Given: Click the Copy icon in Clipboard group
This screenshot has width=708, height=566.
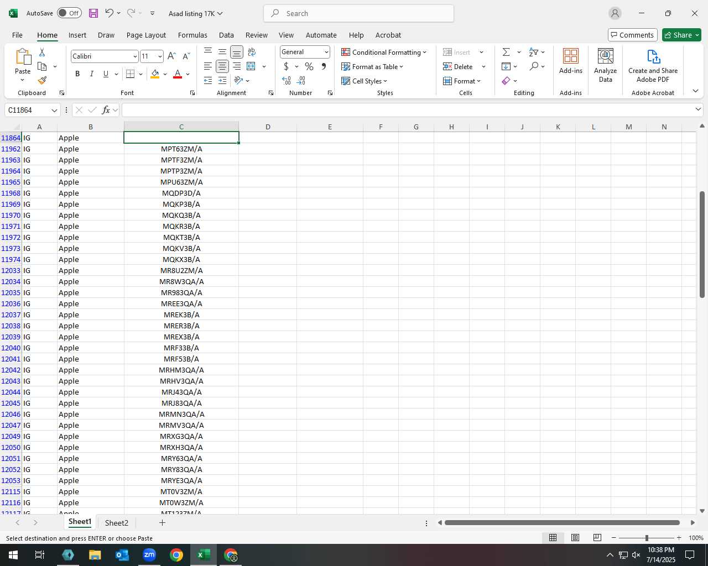Looking at the screenshot, I should click(42, 66).
